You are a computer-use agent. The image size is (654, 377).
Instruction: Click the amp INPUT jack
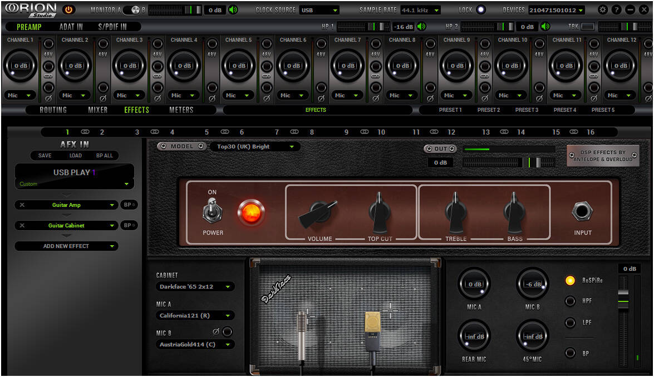click(582, 211)
